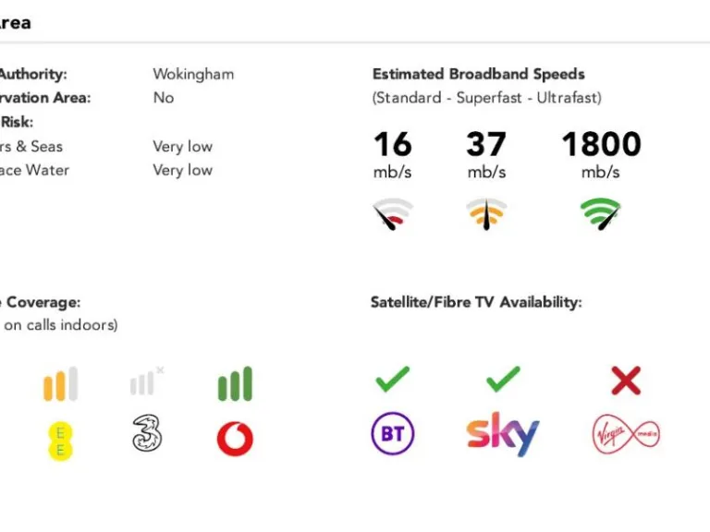The width and height of the screenshot is (710, 532).
Task: Click the red cross above Virgin Media
Action: [x=626, y=380]
